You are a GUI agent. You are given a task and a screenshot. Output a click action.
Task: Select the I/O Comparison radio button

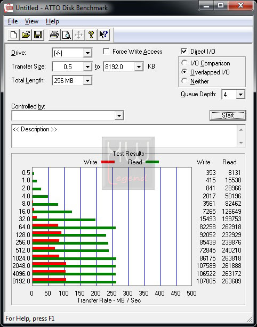pyautogui.click(x=184, y=63)
